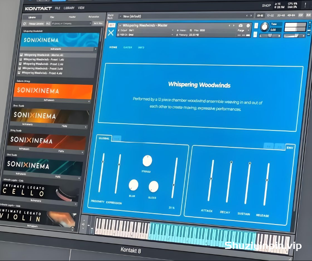Select rack page 33-48

[281, 15]
